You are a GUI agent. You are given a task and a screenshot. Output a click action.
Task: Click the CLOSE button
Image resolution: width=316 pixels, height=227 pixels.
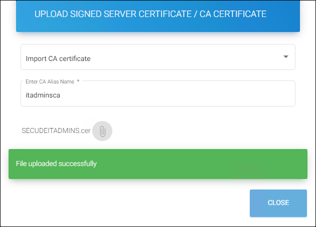coord(278,203)
